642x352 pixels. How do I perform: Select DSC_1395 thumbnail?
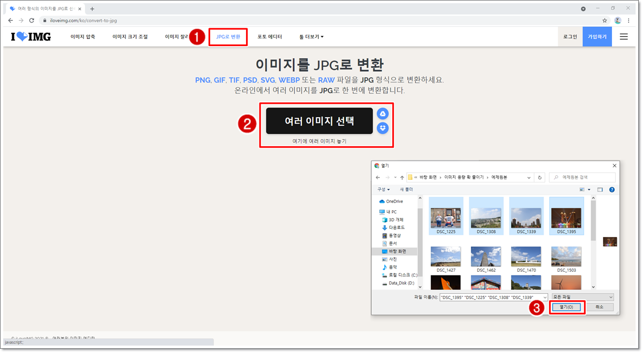566,217
